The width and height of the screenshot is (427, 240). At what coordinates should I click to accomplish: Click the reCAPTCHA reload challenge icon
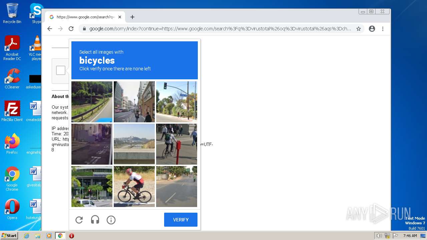tap(79, 220)
